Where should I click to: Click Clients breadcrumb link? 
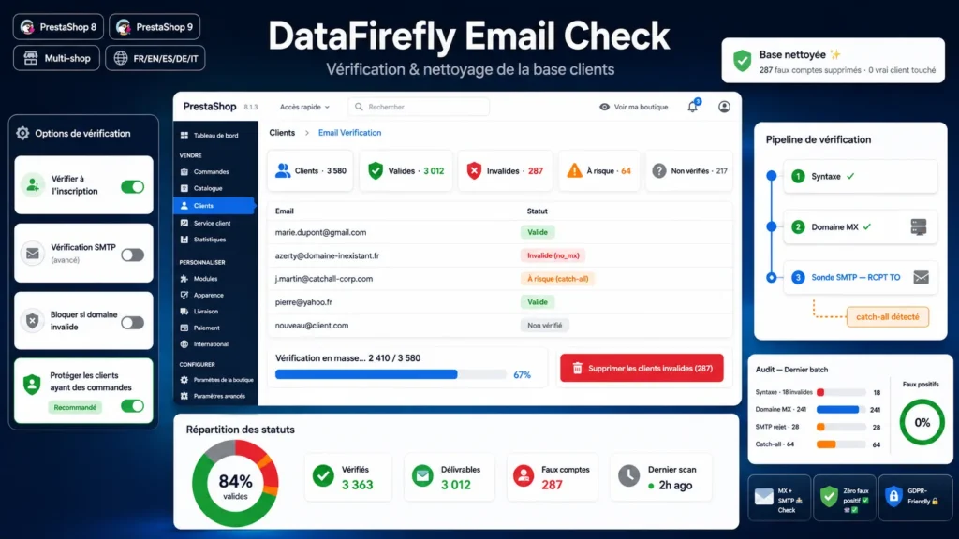coord(282,133)
